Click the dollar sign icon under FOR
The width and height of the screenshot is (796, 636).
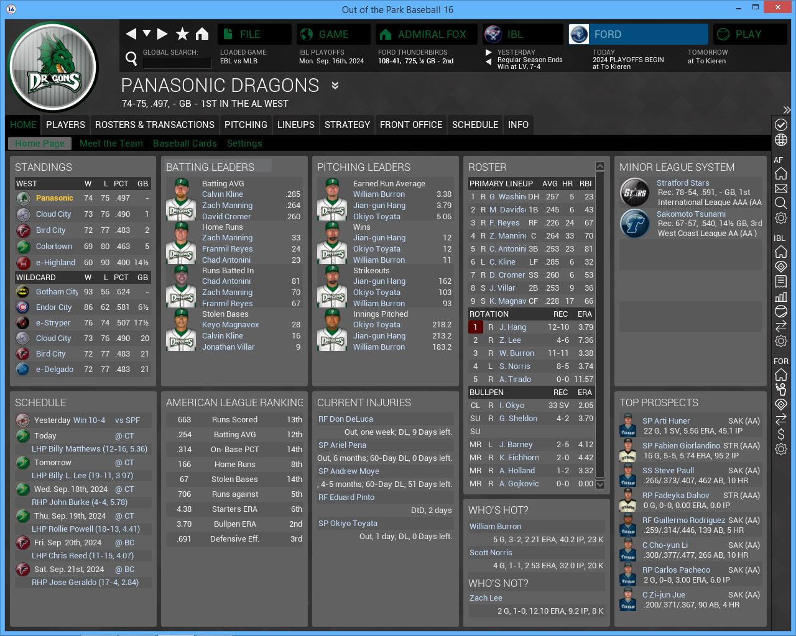pos(781,434)
